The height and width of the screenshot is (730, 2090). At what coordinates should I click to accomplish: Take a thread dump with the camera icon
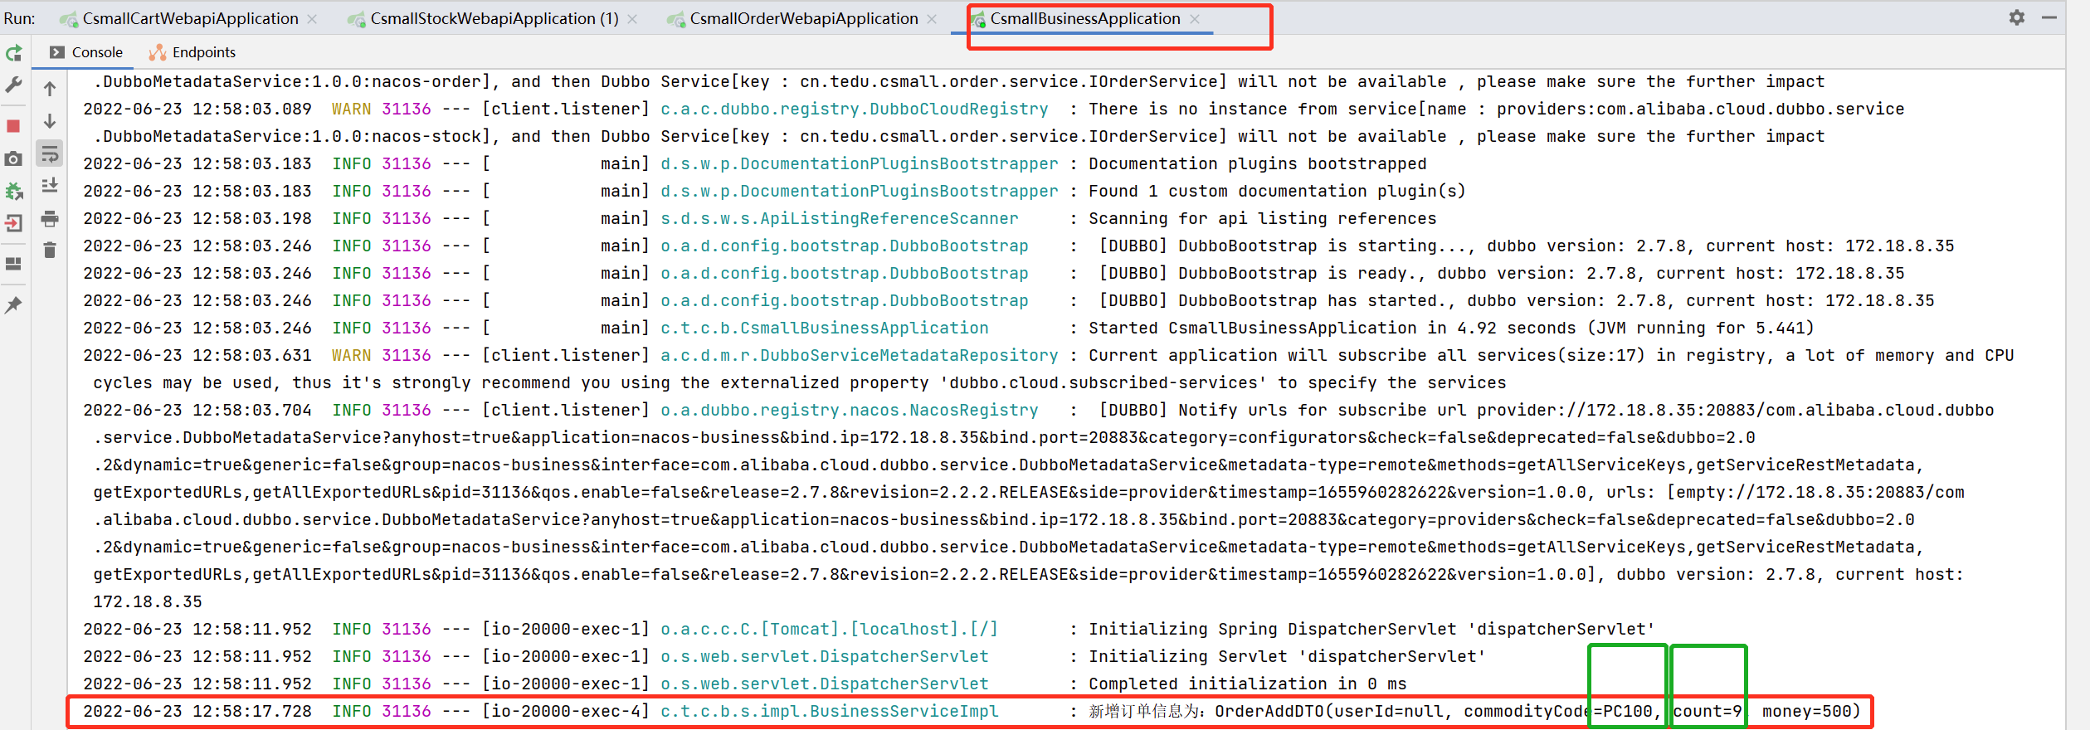click(14, 158)
